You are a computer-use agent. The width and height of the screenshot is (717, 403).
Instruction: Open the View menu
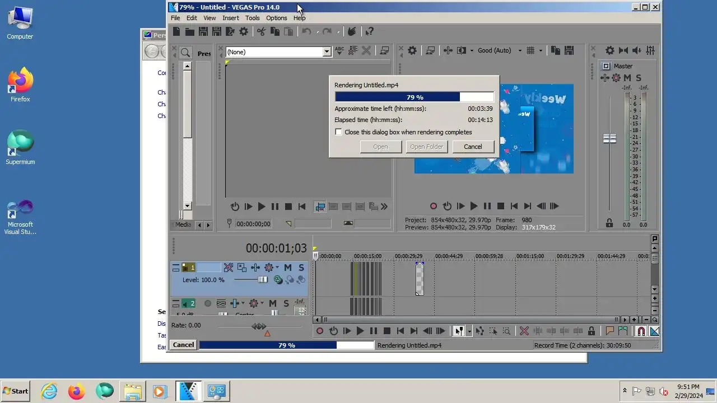click(209, 18)
